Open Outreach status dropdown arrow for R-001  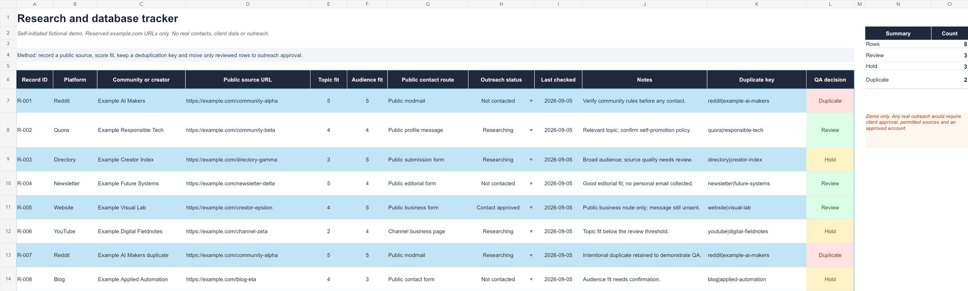[531, 101]
